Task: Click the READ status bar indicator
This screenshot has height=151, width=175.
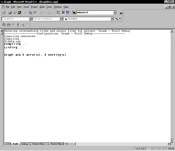Action: (x=171, y=149)
